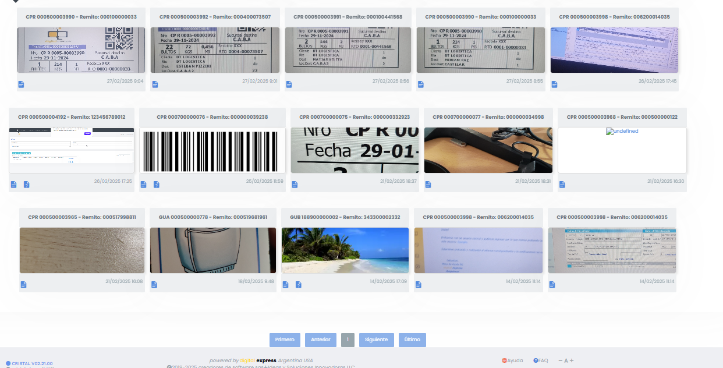Screen dimensions: 723x368
Task: Jump to last page with Último
Action: point(412,339)
